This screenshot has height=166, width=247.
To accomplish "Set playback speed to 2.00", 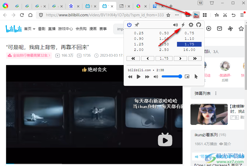I will [x=139, y=50].
